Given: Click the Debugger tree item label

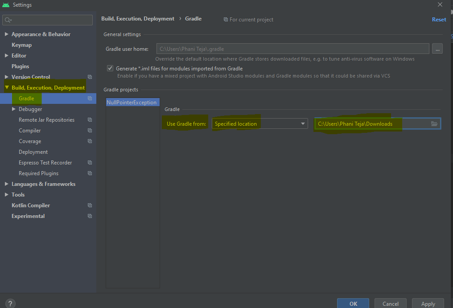Looking at the screenshot, I should pos(30,109).
